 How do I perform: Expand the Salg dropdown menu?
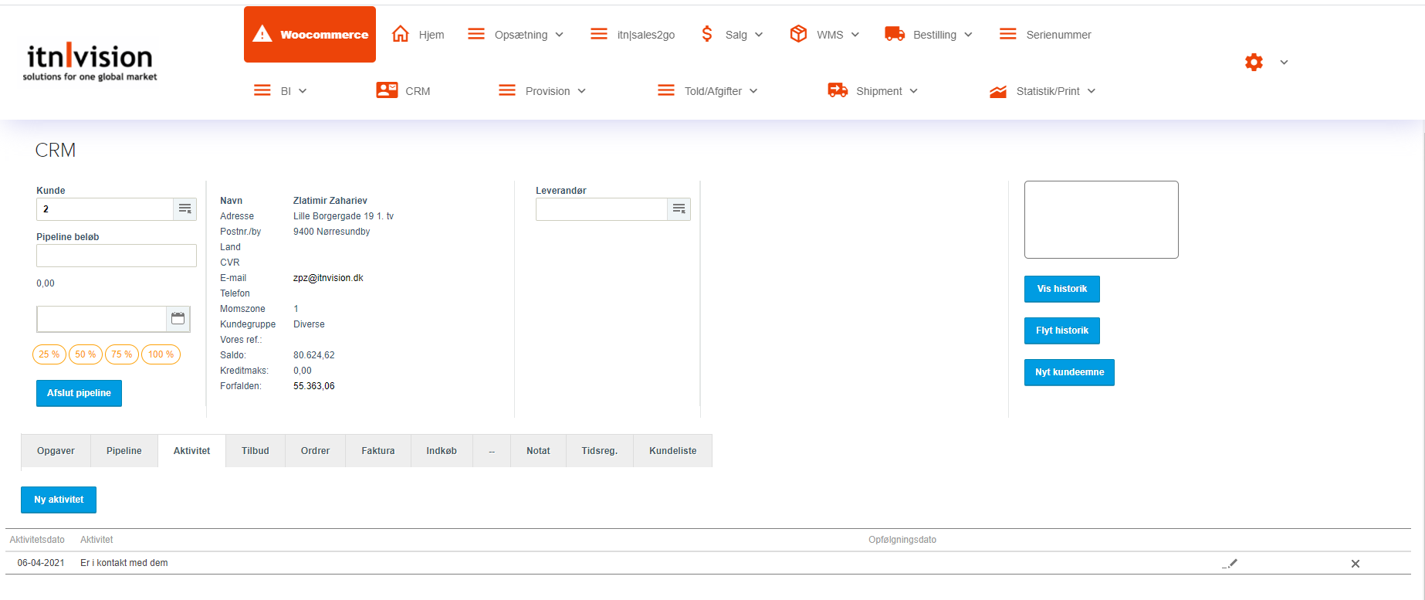click(x=743, y=35)
